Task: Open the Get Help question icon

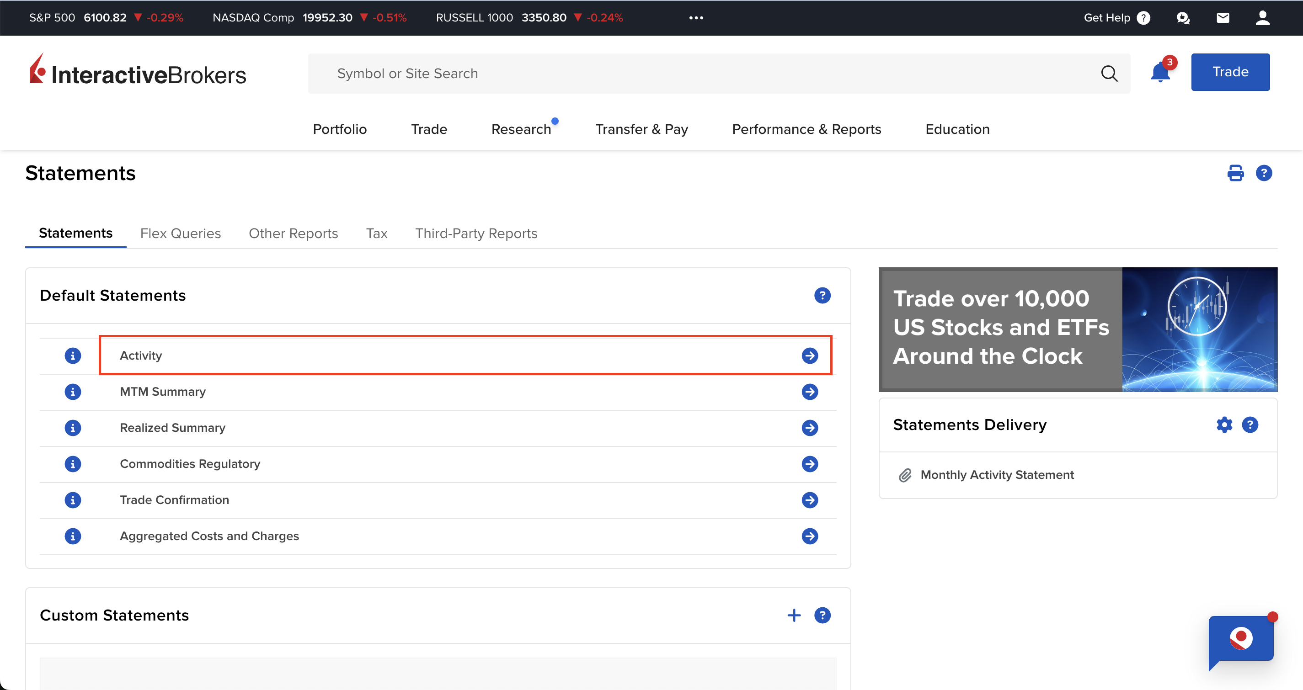Action: (1143, 18)
